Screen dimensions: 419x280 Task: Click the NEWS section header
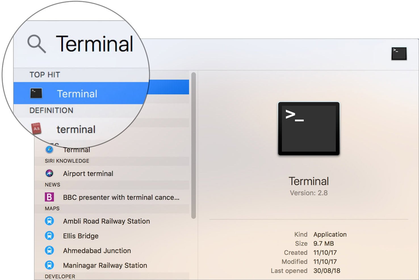(x=53, y=185)
